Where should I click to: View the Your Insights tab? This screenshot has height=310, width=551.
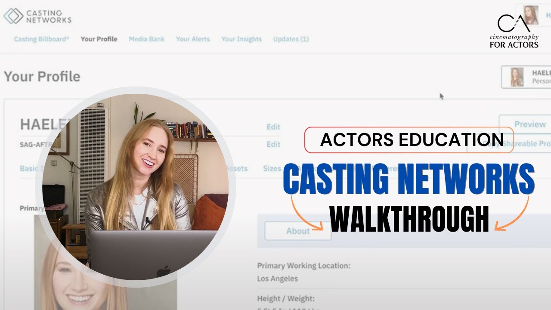coord(241,39)
